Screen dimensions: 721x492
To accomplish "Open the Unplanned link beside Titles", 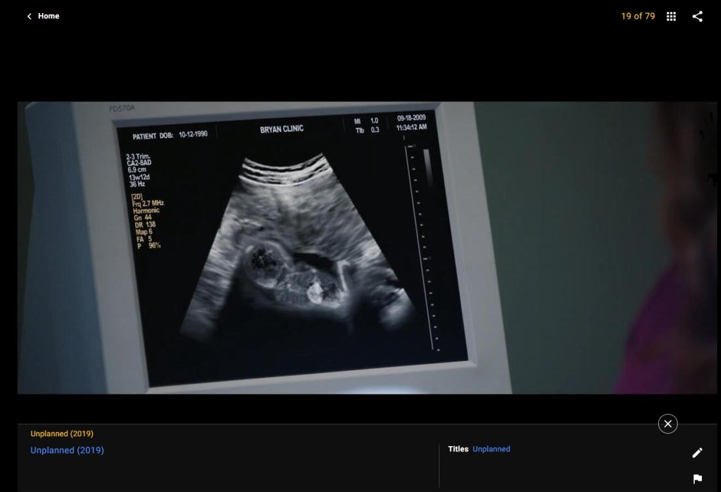I will [x=492, y=449].
